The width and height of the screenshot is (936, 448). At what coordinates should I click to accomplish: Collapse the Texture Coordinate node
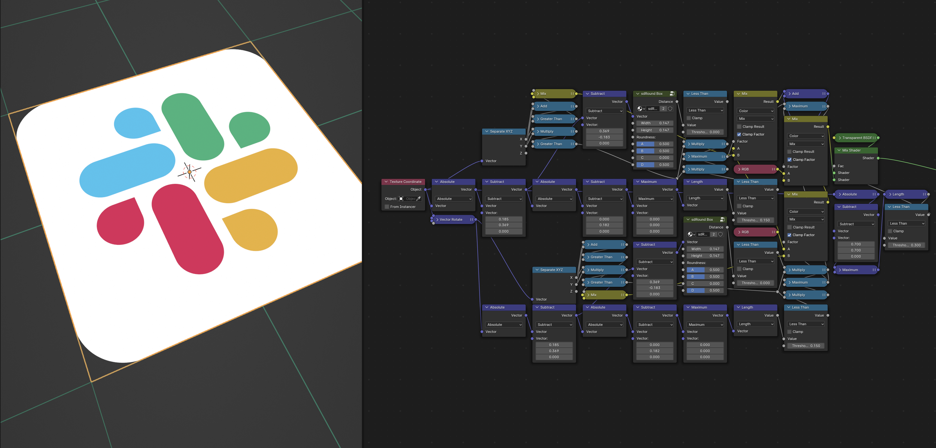click(386, 182)
